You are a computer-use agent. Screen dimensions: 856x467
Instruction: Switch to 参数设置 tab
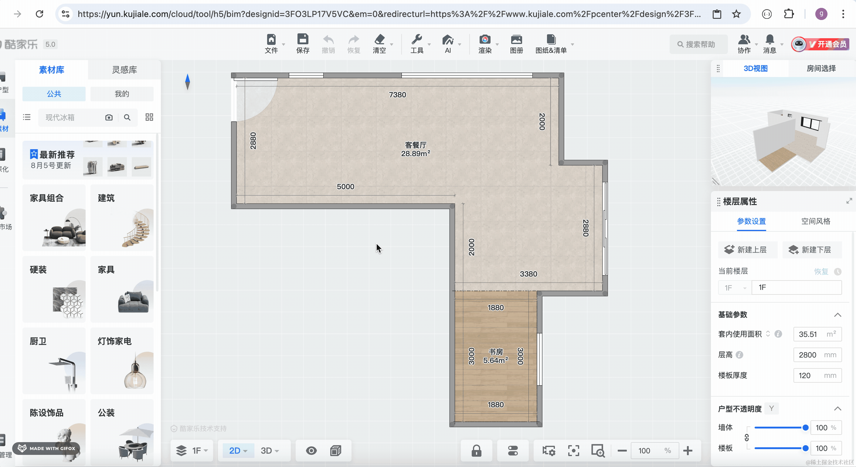[x=751, y=221]
